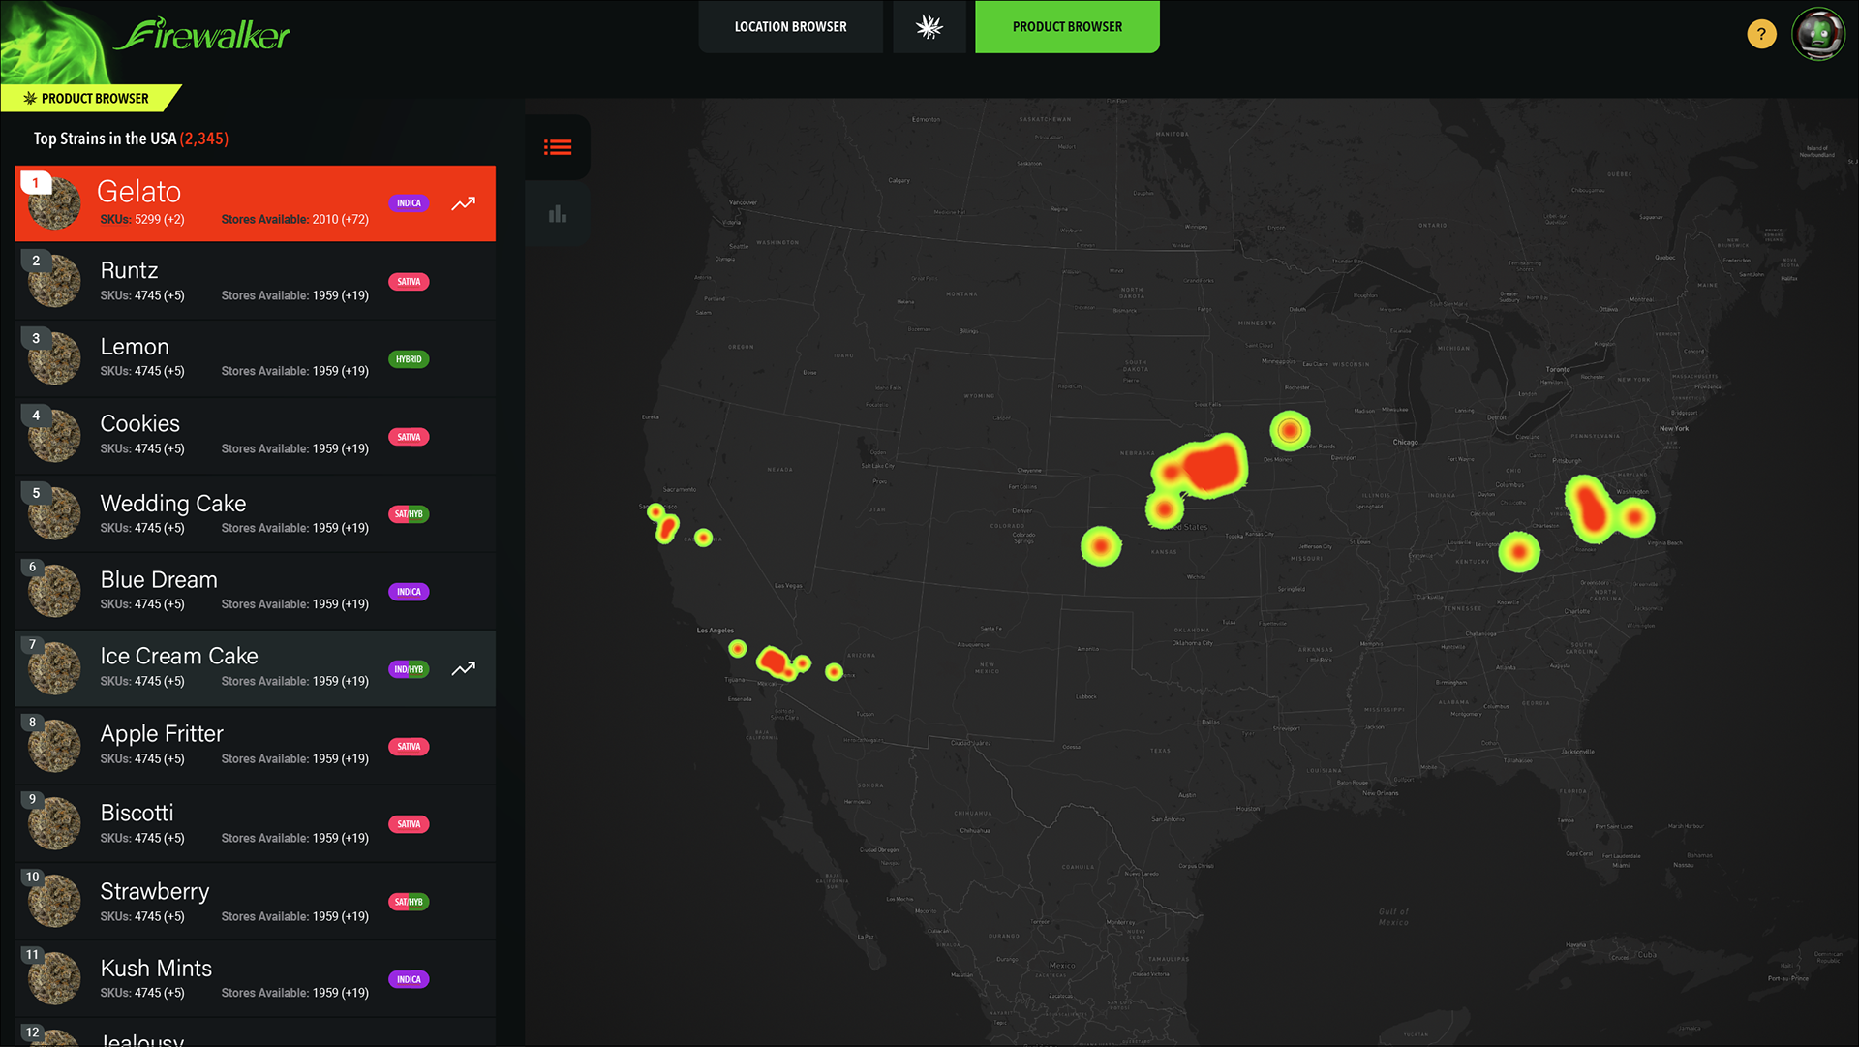The image size is (1859, 1047).
Task: Click the SATIVA tag on Runtz
Action: tap(409, 282)
